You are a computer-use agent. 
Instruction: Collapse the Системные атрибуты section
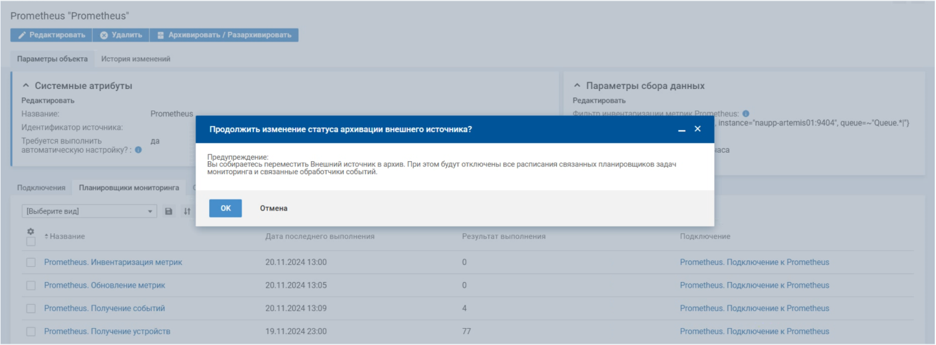[x=26, y=86]
